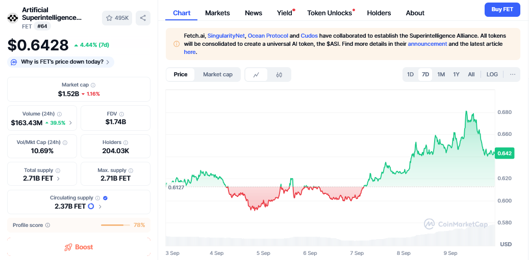
Task: Click info icon beside Total supply
Action: pyautogui.click(x=58, y=170)
